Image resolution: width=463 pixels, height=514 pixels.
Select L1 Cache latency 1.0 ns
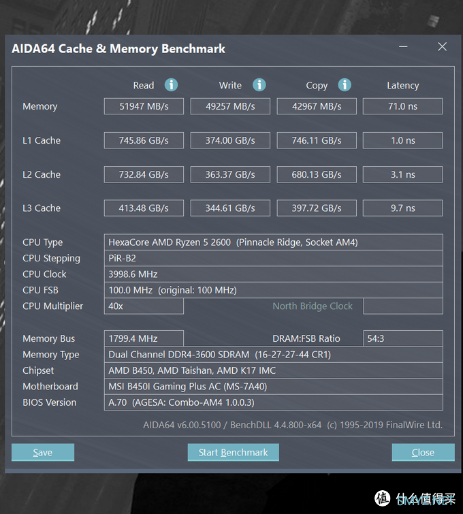[402, 140]
